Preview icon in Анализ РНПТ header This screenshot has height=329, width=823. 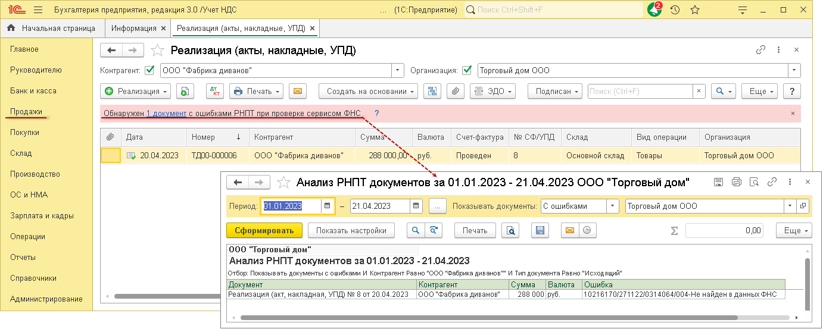754,182
